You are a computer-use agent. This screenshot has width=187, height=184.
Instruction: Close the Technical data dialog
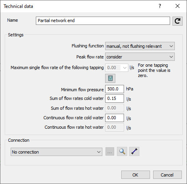[178, 6]
